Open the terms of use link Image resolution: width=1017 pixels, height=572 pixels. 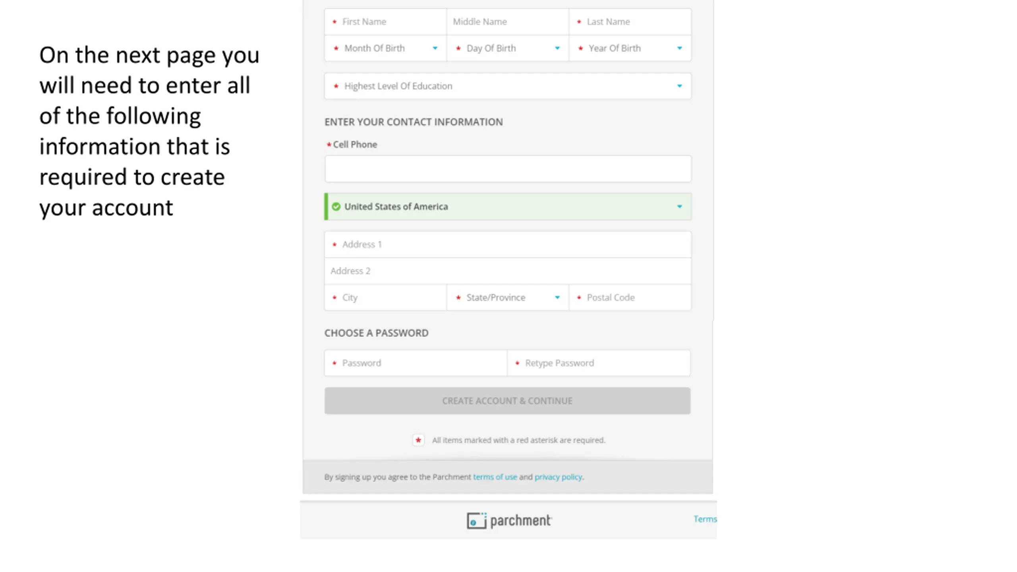point(495,477)
